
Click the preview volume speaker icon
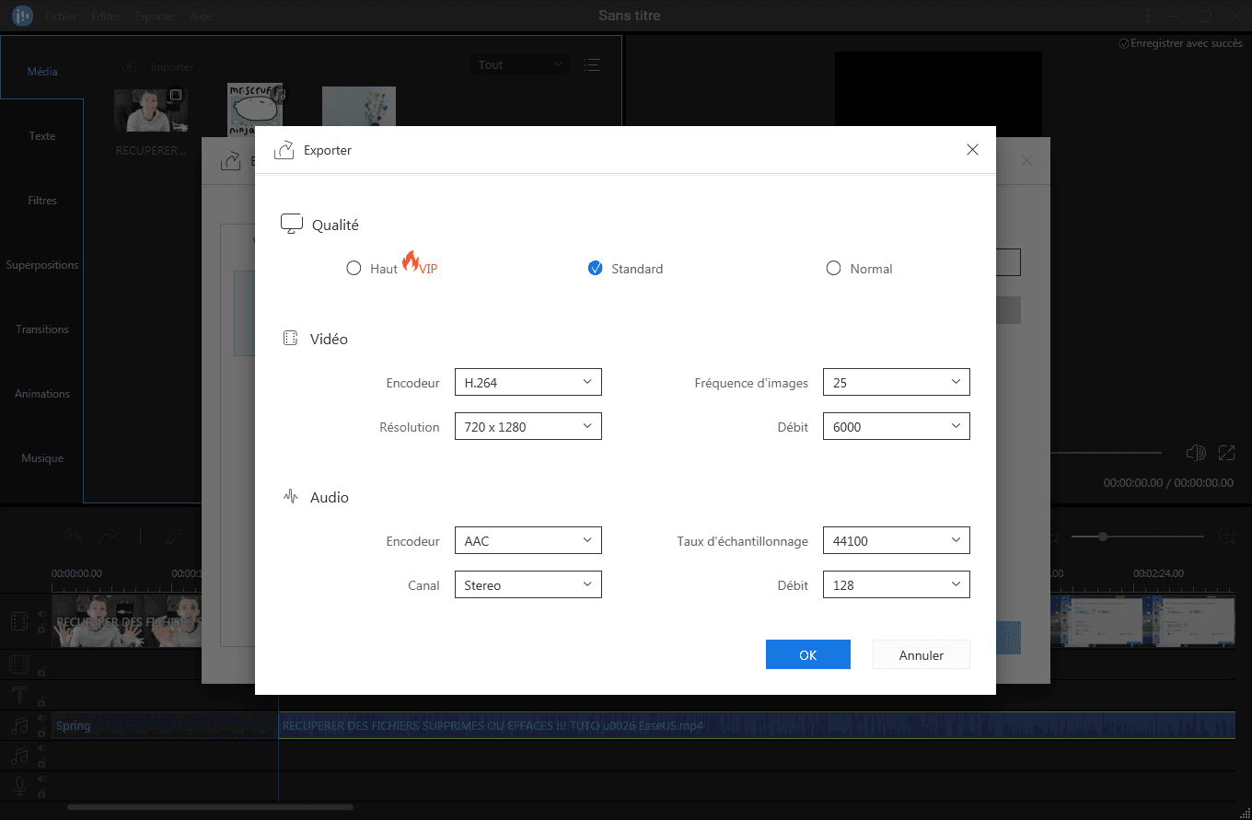coord(1196,453)
